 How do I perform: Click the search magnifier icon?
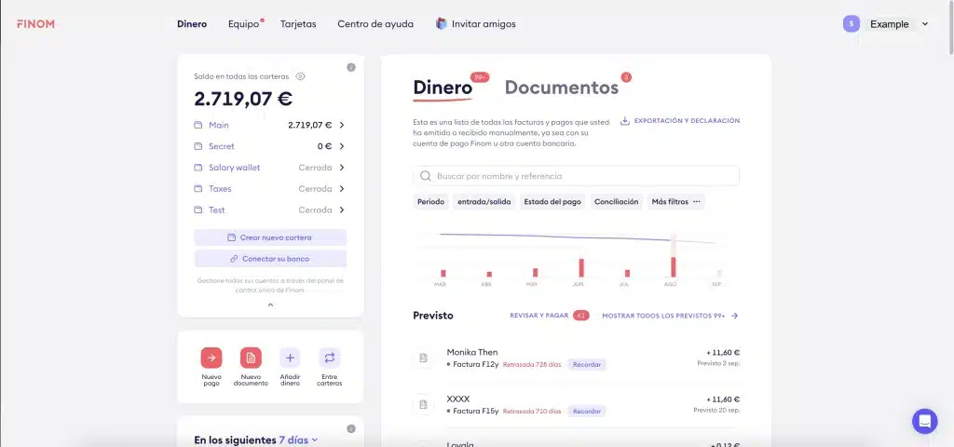pos(426,176)
